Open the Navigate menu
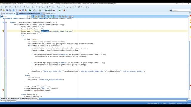The height and width of the screenshot is (107, 191). [x=42, y=7]
